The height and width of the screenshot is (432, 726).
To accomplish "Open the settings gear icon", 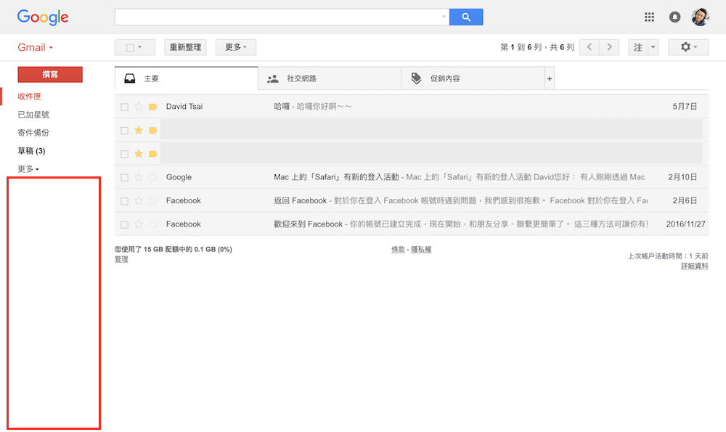I will point(683,46).
